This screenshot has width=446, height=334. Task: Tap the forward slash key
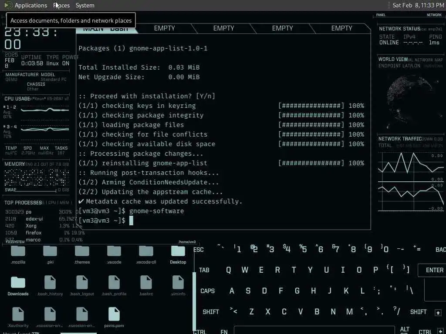(397, 311)
